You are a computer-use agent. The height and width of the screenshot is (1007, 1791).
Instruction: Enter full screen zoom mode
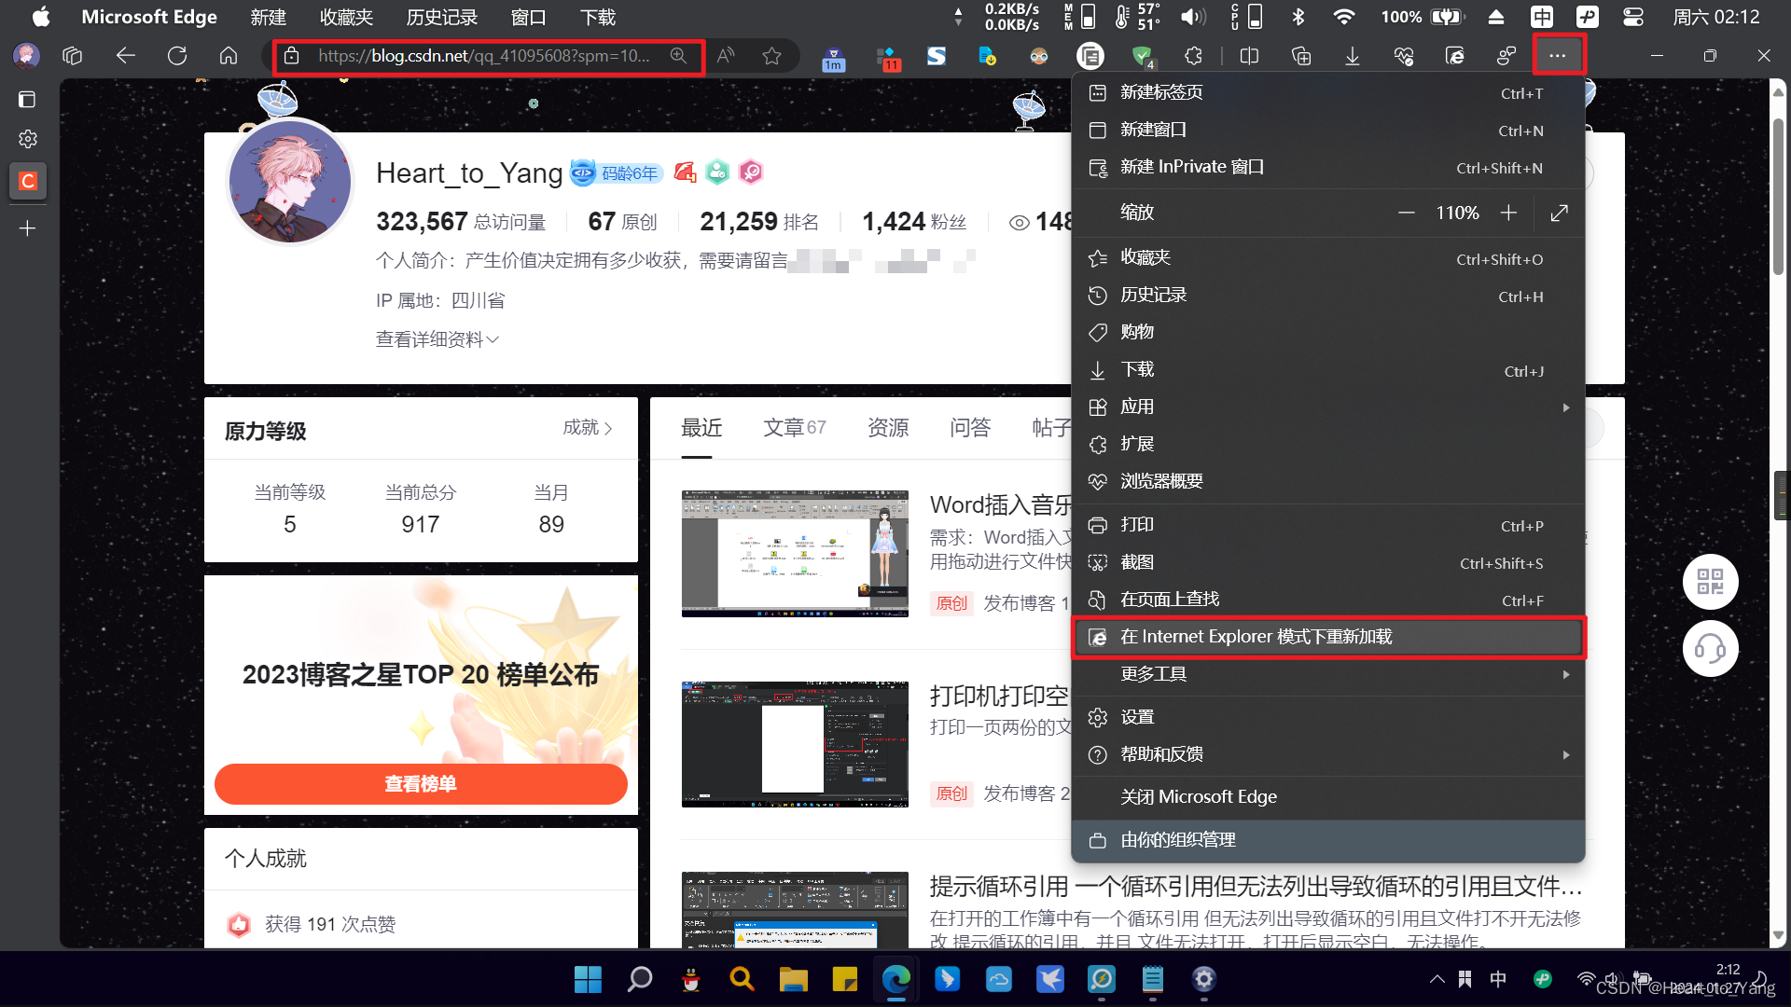tap(1559, 214)
